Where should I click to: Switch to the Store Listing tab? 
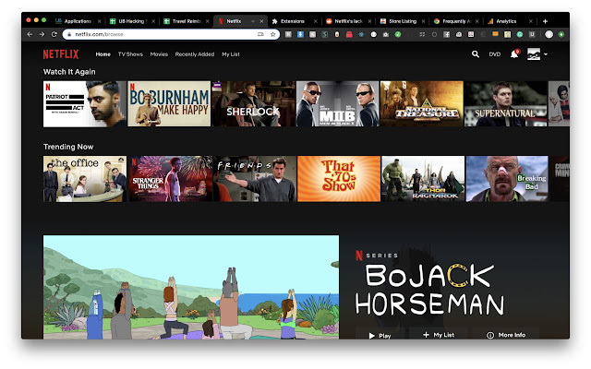click(x=402, y=21)
